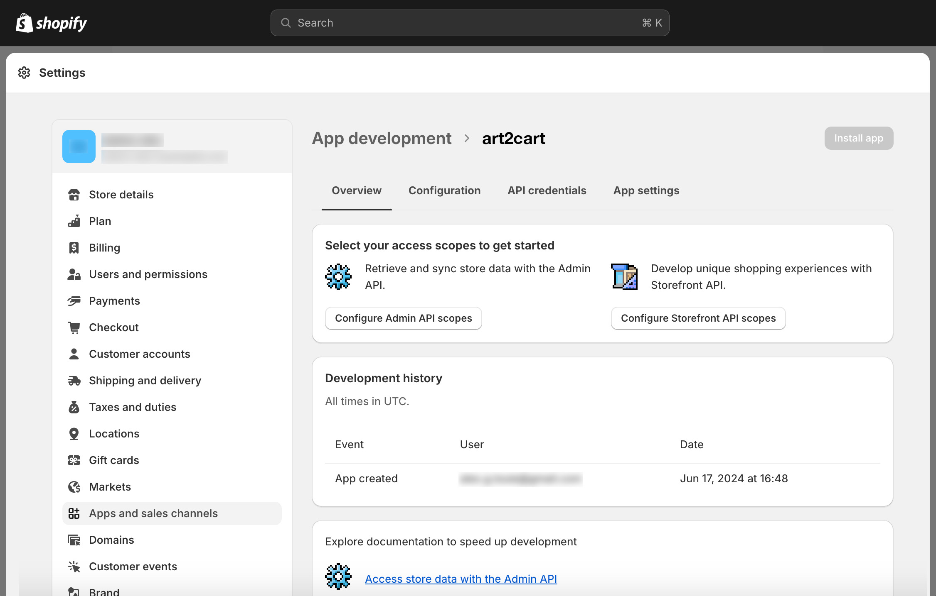Image resolution: width=936 pixels, height=596 pixels.
Task: Select the App settings tab
Action: coord(646,191)
